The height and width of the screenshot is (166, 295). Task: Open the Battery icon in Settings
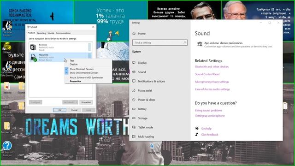tap(134, 109)
